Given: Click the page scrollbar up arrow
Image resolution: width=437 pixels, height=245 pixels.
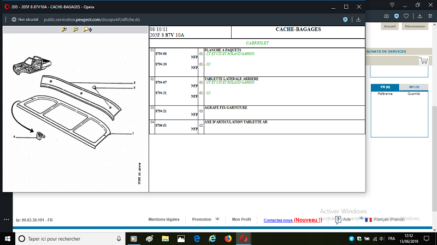Looking at the screenshot, I should point(434,25).
